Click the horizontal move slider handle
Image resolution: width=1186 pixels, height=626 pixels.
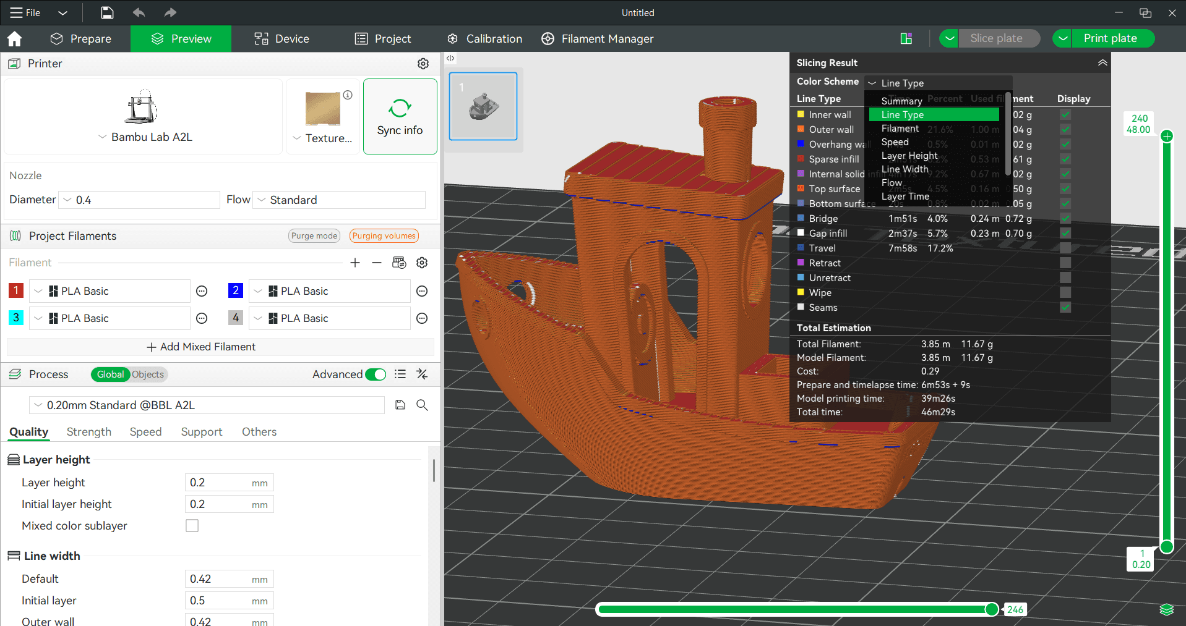[x=992, y=610]
